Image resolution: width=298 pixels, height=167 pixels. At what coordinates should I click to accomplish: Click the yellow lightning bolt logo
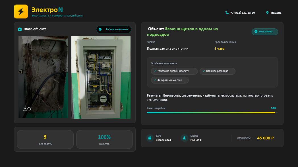click(x=21, y=12)
